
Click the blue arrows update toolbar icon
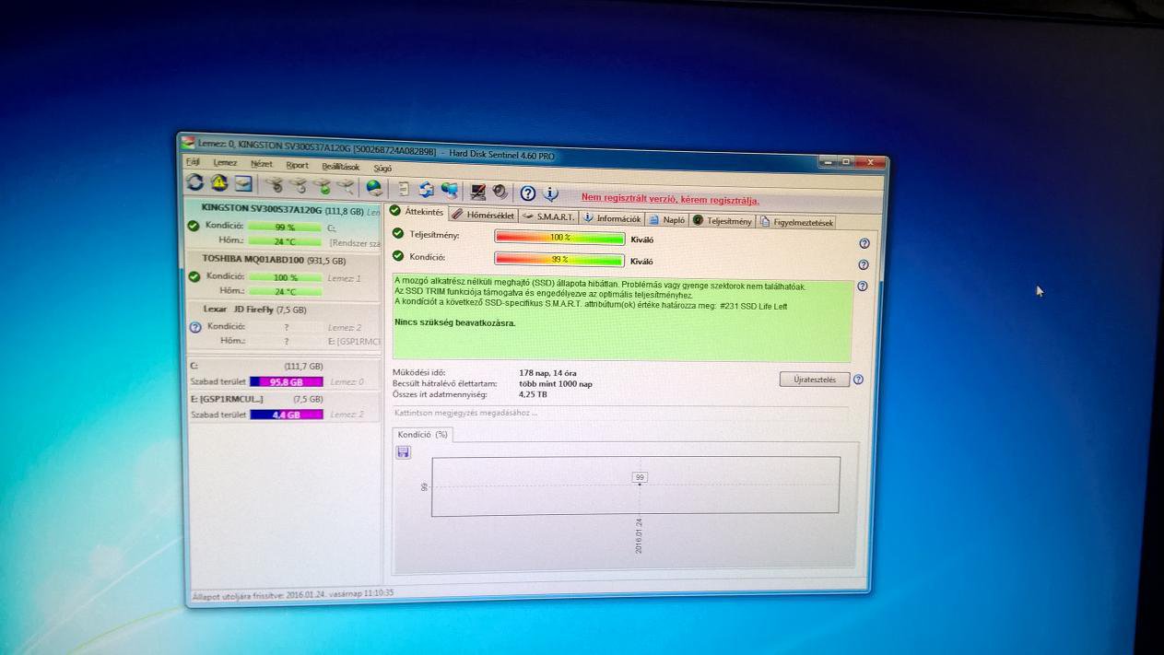(426, 190)
